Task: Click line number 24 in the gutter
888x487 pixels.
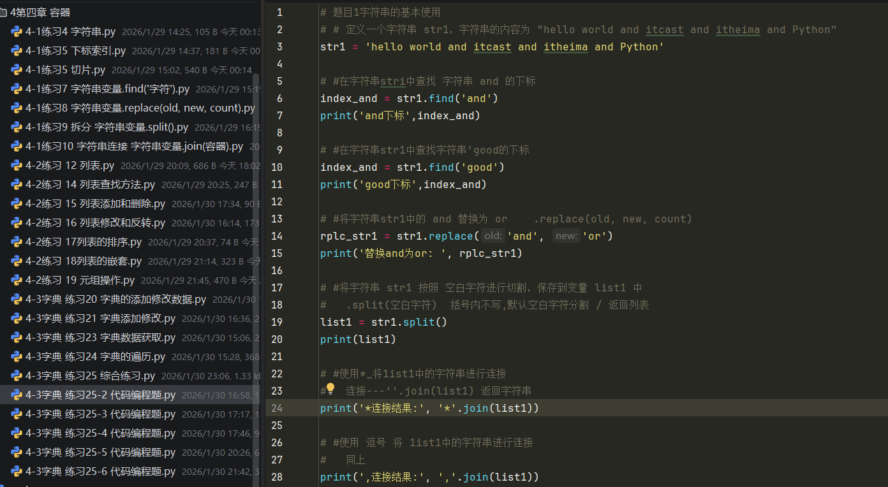Action: tap(276, 408)
